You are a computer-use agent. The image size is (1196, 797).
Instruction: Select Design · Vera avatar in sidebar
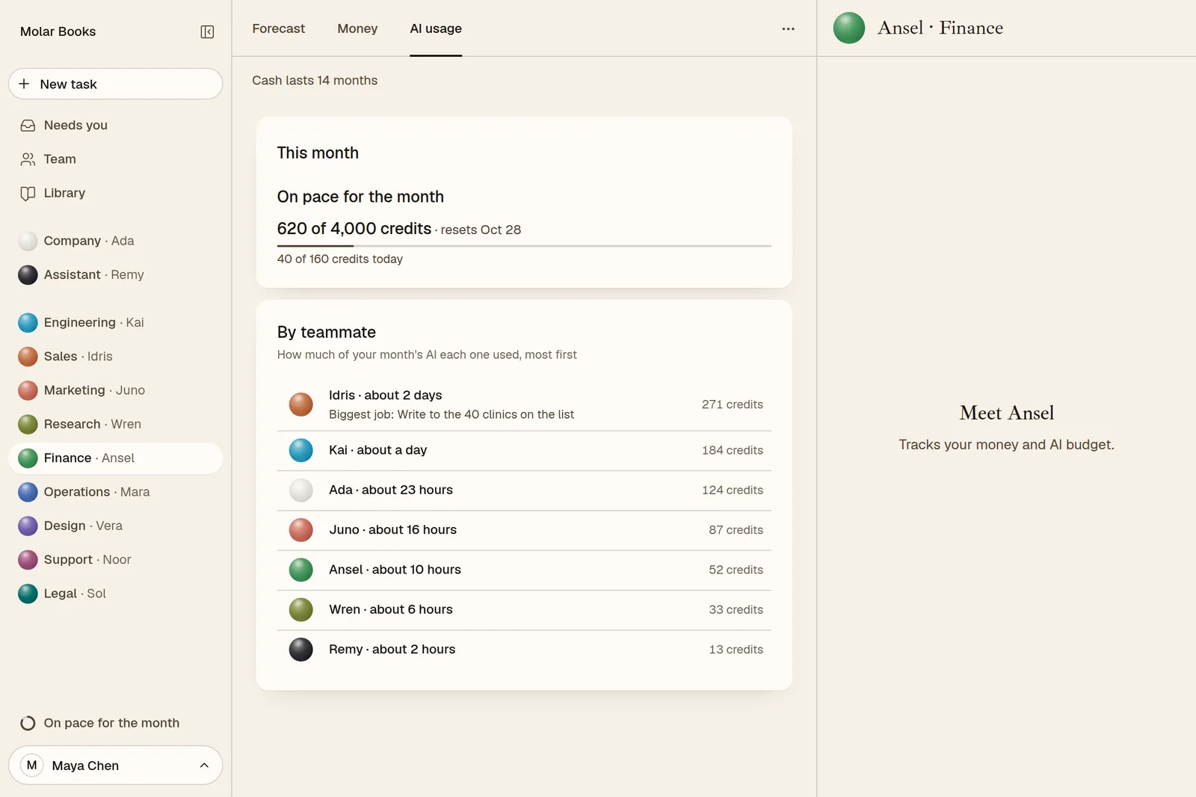[x=28, y=526]
